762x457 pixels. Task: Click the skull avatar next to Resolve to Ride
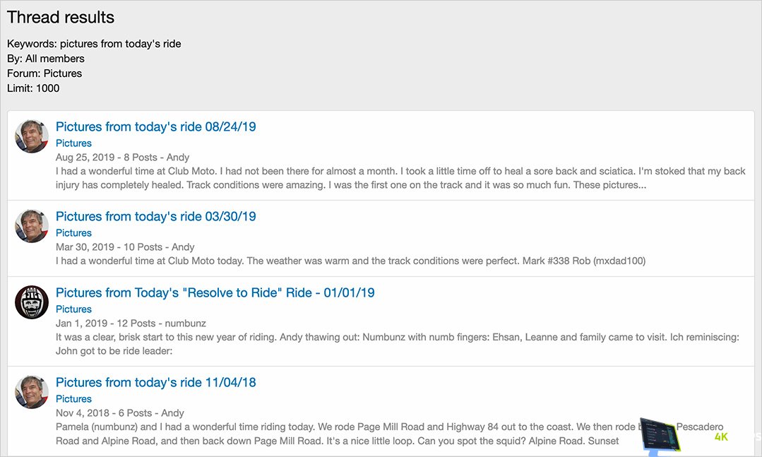pyautogui.click(x=31, y=302)
